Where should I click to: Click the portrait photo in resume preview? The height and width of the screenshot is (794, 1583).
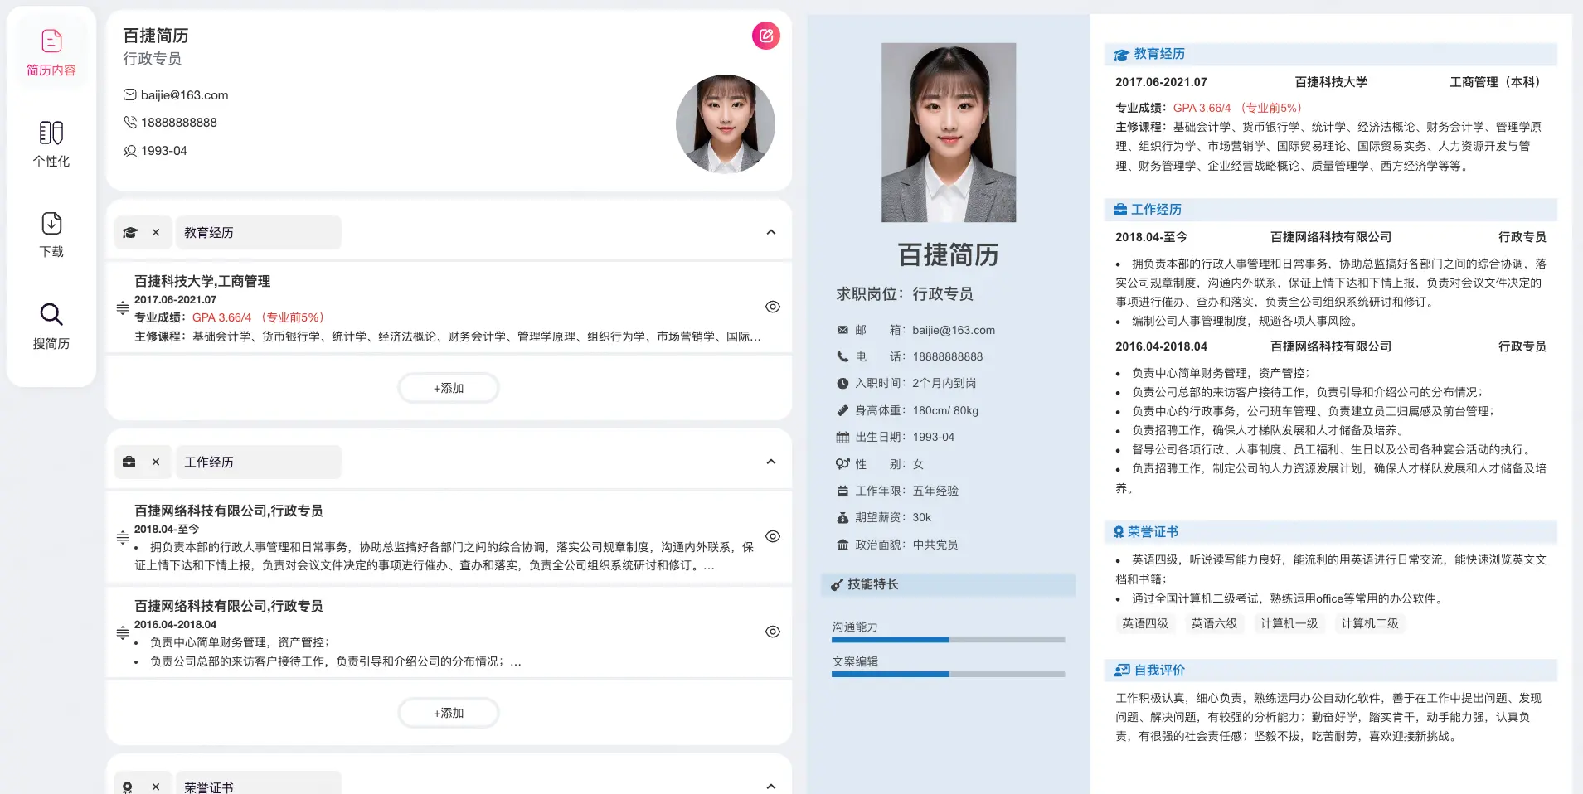point(949,133)
